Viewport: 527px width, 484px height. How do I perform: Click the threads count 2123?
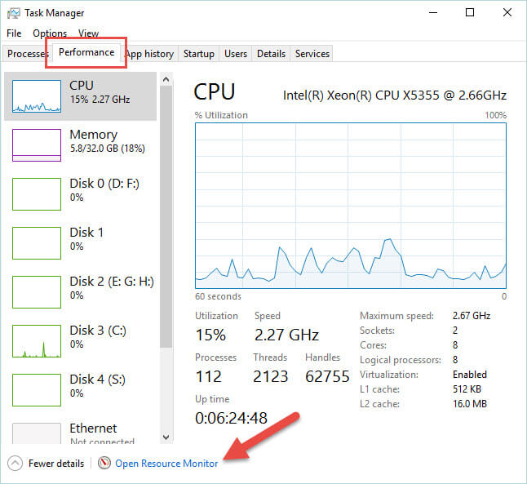[x=270, y=376]
